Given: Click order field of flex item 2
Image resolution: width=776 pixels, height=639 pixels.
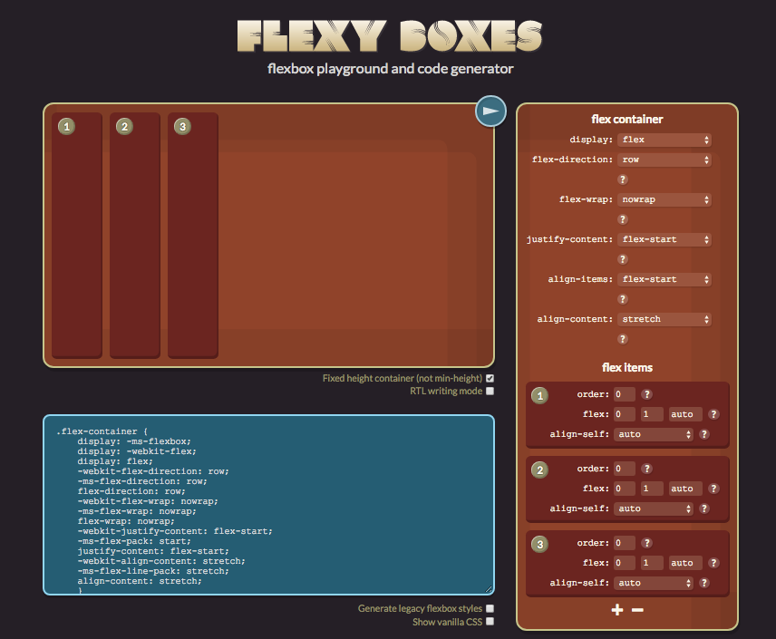Looking at the screenshot, I should pos(624,469).
